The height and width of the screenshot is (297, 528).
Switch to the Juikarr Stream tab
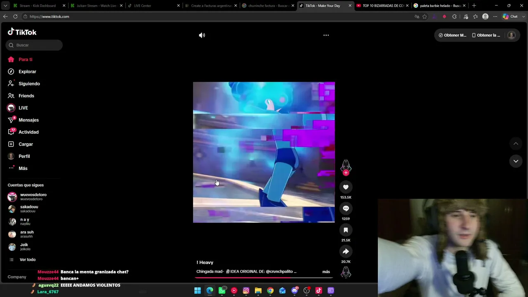pos(96,6)
